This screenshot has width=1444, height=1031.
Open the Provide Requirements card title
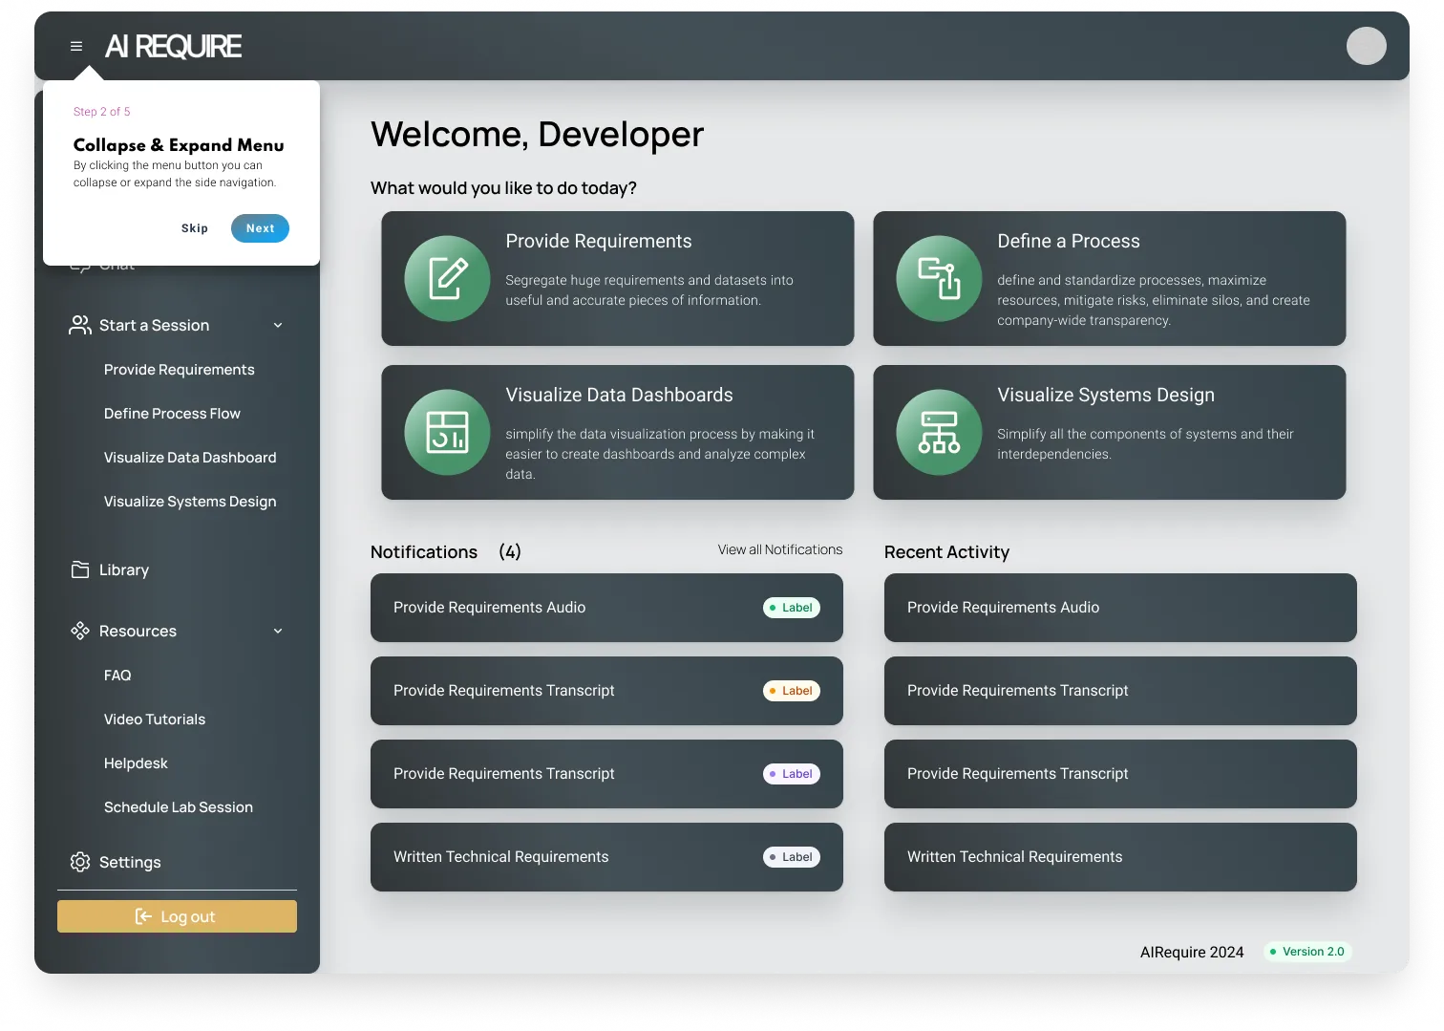coord(599,241)
